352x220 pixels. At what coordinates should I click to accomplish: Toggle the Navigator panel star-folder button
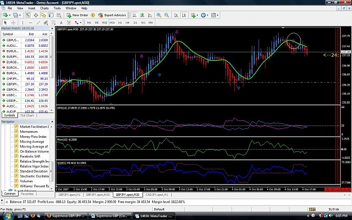click(x=43, y=15)
